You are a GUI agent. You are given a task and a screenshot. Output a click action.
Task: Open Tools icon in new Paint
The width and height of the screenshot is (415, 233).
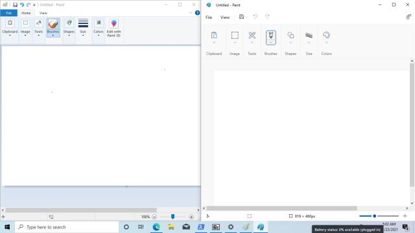click(x=252, y=35)
